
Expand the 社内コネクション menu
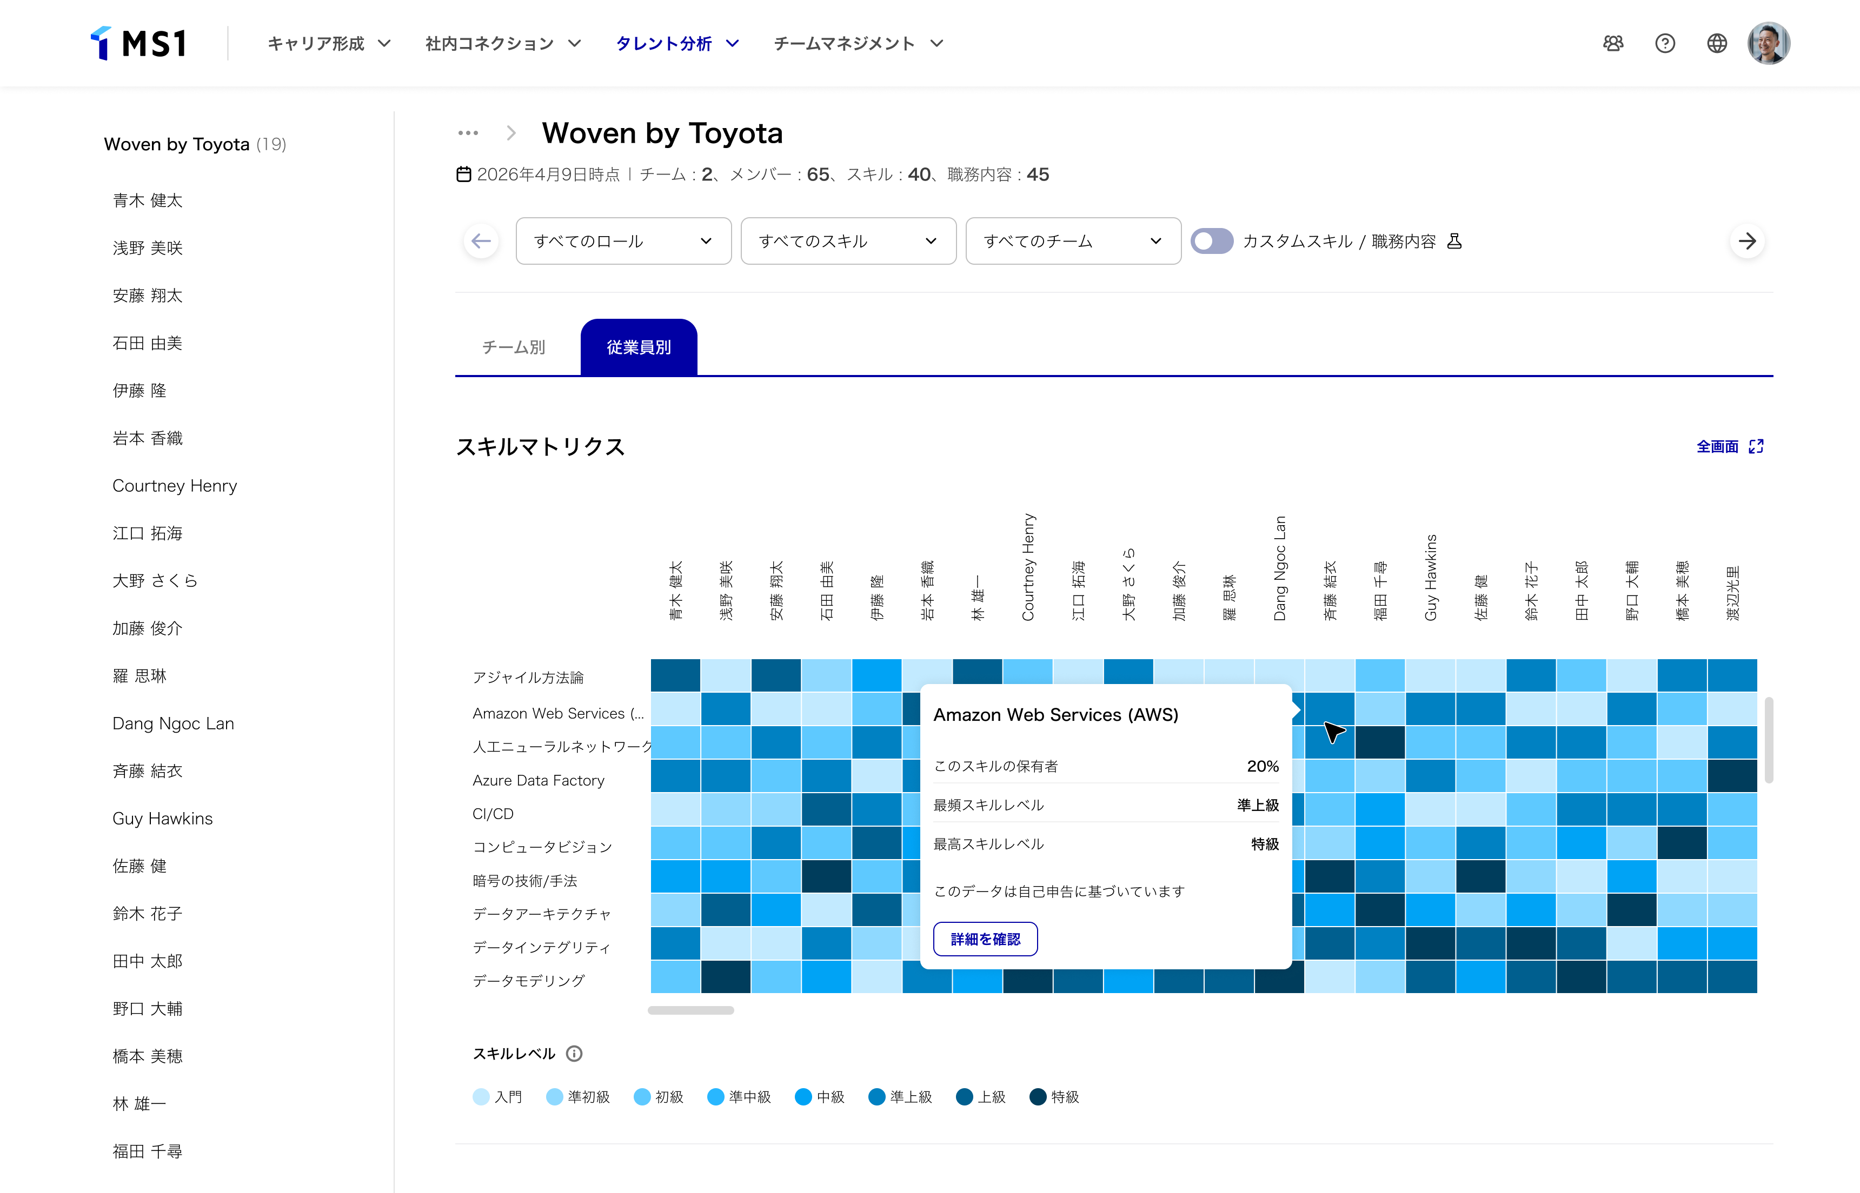click(503, 43)
